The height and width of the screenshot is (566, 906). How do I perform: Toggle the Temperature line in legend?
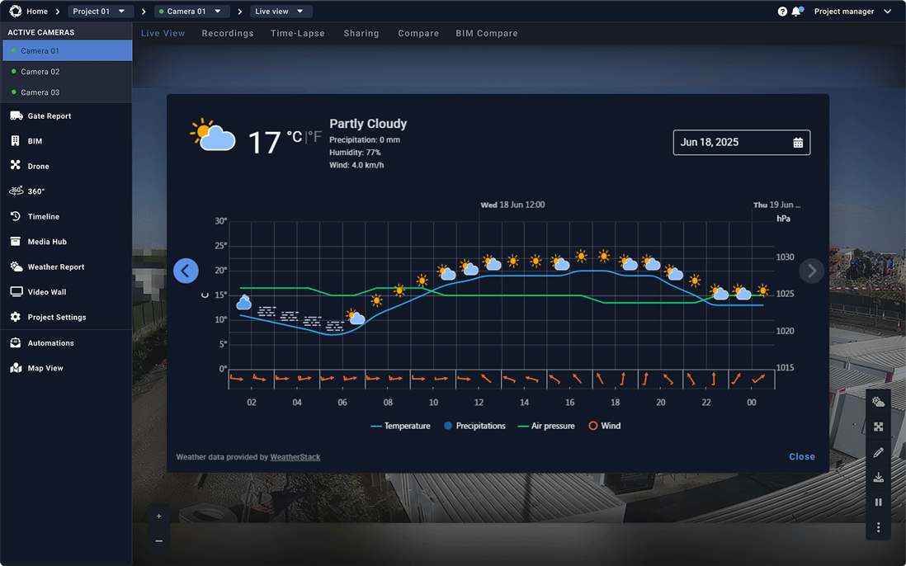(x=400, y=426)
